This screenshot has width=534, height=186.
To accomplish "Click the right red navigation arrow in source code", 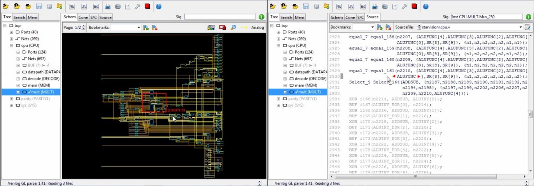I will [418, 76].
